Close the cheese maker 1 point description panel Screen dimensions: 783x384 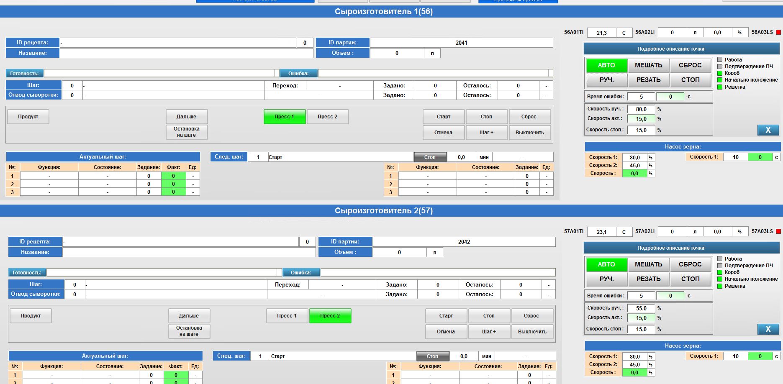(x=768, y=130)
